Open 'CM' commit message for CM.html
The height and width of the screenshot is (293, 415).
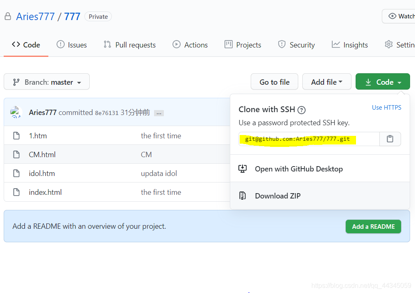pos(146,154)
